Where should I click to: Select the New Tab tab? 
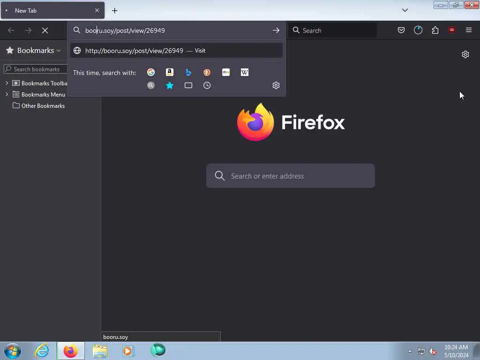click(x=52, y=10)
